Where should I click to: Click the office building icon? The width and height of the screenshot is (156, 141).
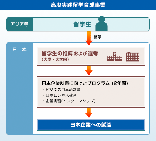point(133,57)
